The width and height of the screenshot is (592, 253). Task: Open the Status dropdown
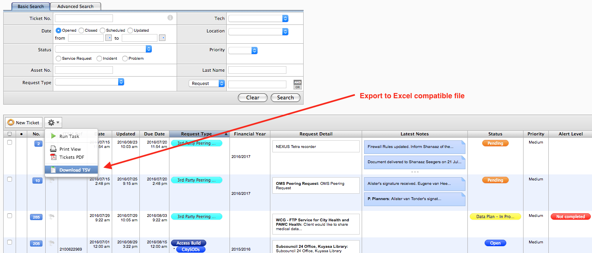point(103,49)
